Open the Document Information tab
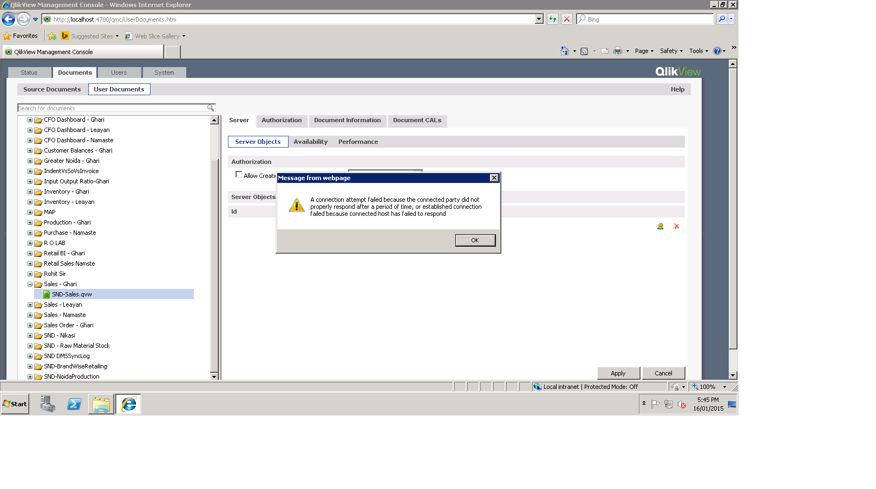The height and width of the screenshot is (489, 876). (x=348, y=121)
